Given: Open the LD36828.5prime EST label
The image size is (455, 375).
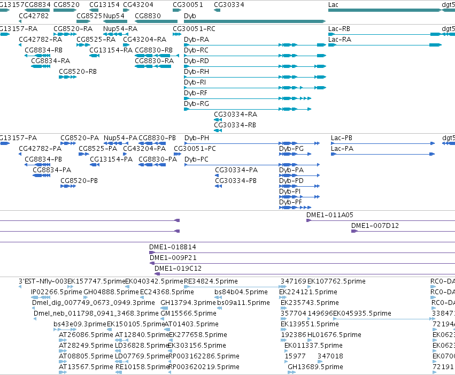Looking at the screenshot, I should pyautogui.click(x=142, y=346).
